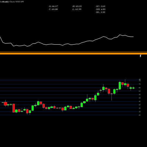
Task: Click the 72 price axis label
Action: 140,84
